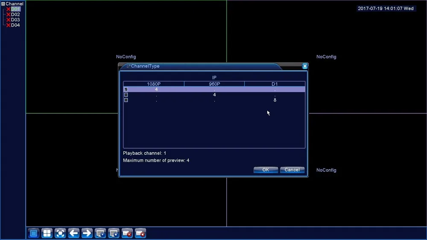Select channel D04 in the tree
The image size is (427, 240).
pos(15,25)
